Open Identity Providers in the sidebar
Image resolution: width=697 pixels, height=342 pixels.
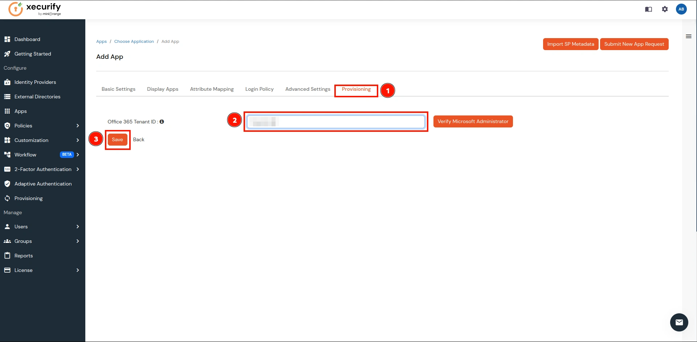(35, 82)
